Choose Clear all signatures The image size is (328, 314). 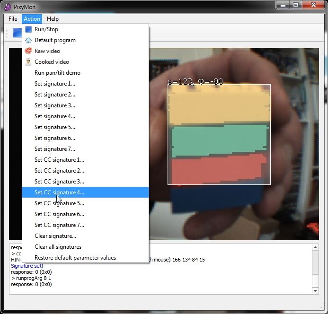[58, 247]
